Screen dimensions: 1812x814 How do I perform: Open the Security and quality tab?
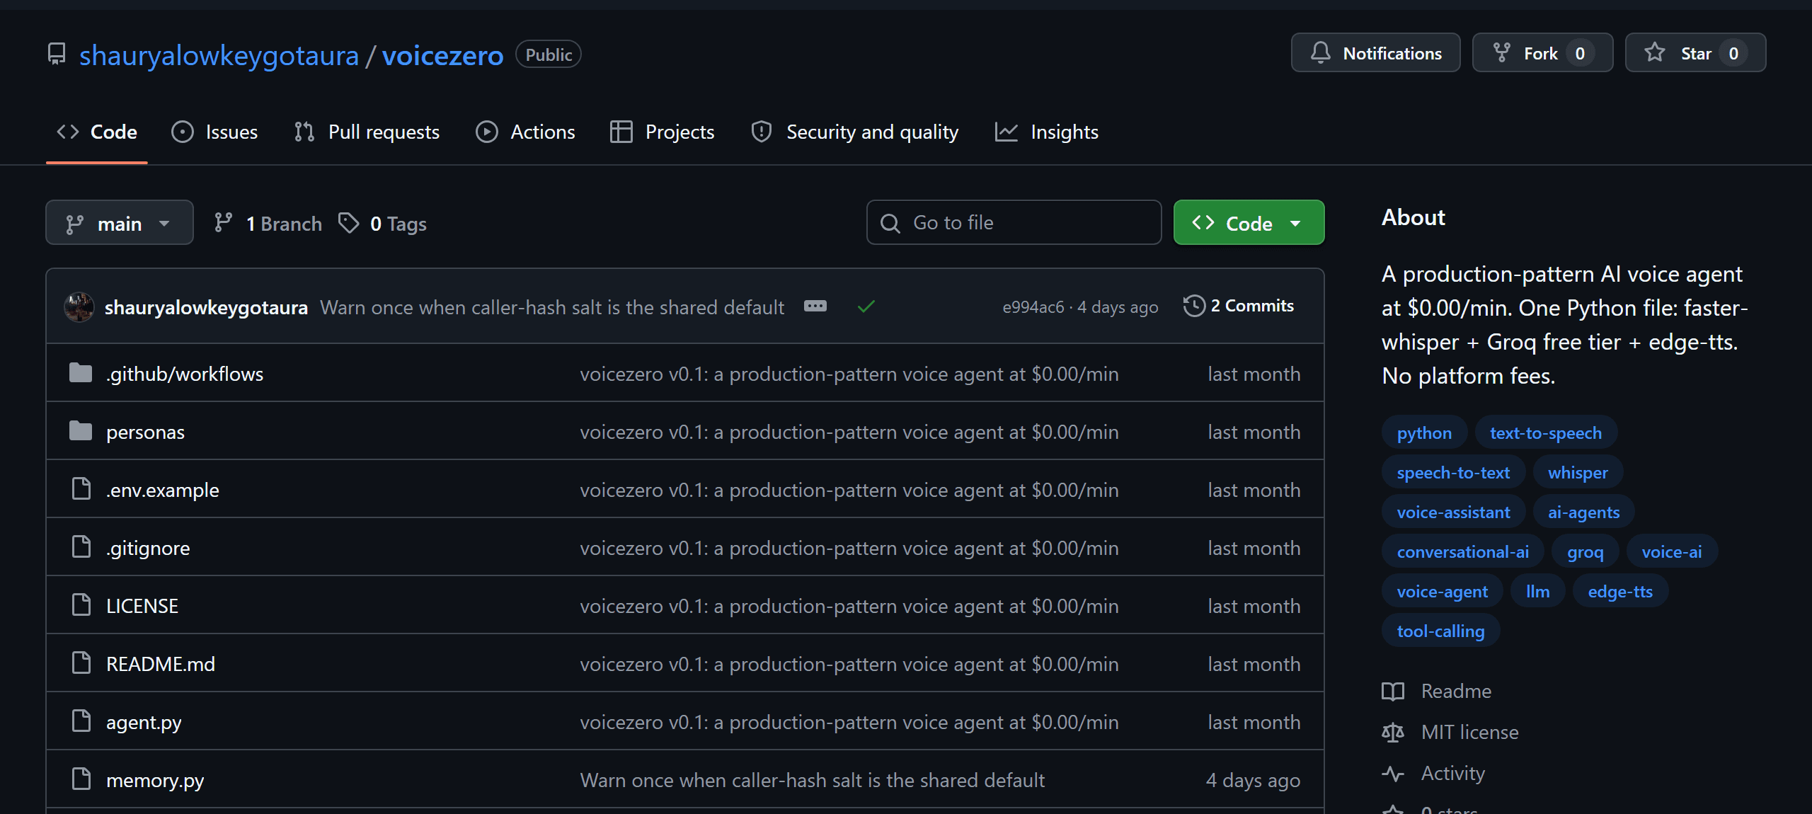854,132
